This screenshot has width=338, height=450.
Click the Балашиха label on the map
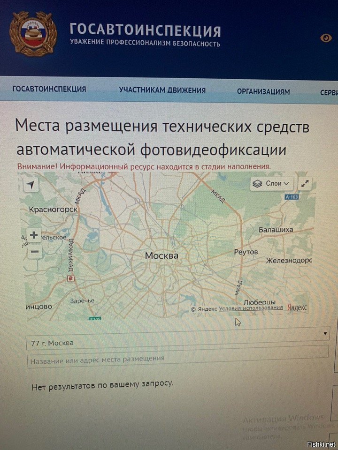tap(276, 230)
